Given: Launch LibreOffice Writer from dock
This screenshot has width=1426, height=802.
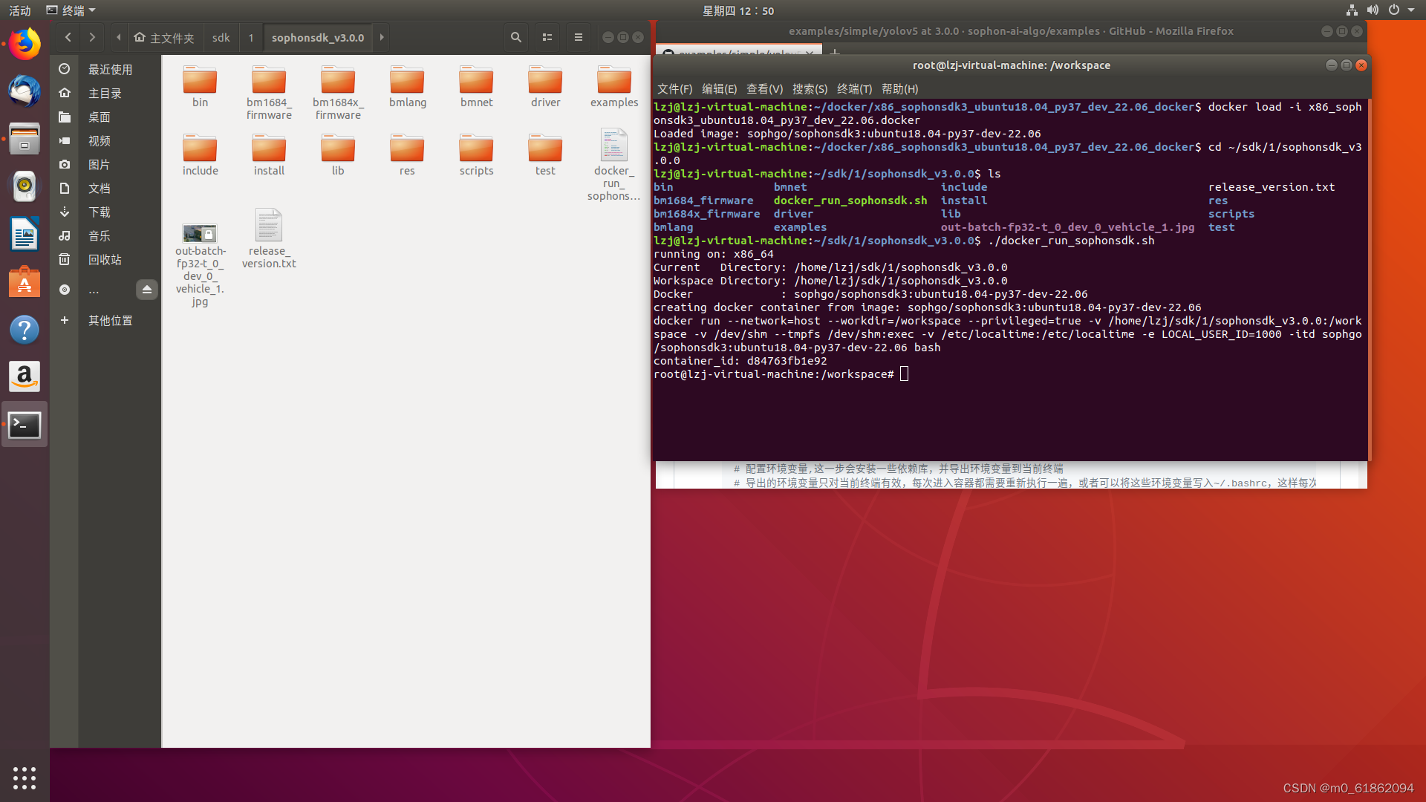Looking at the screenshot, I should click(x=25, y=234).
